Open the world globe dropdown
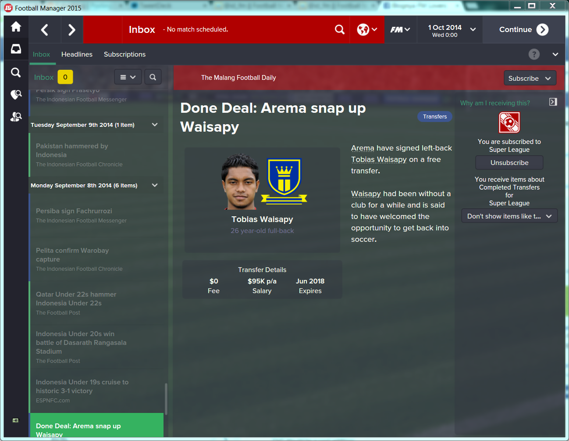This screenshot has width=569, height=441. click(367, 29)
